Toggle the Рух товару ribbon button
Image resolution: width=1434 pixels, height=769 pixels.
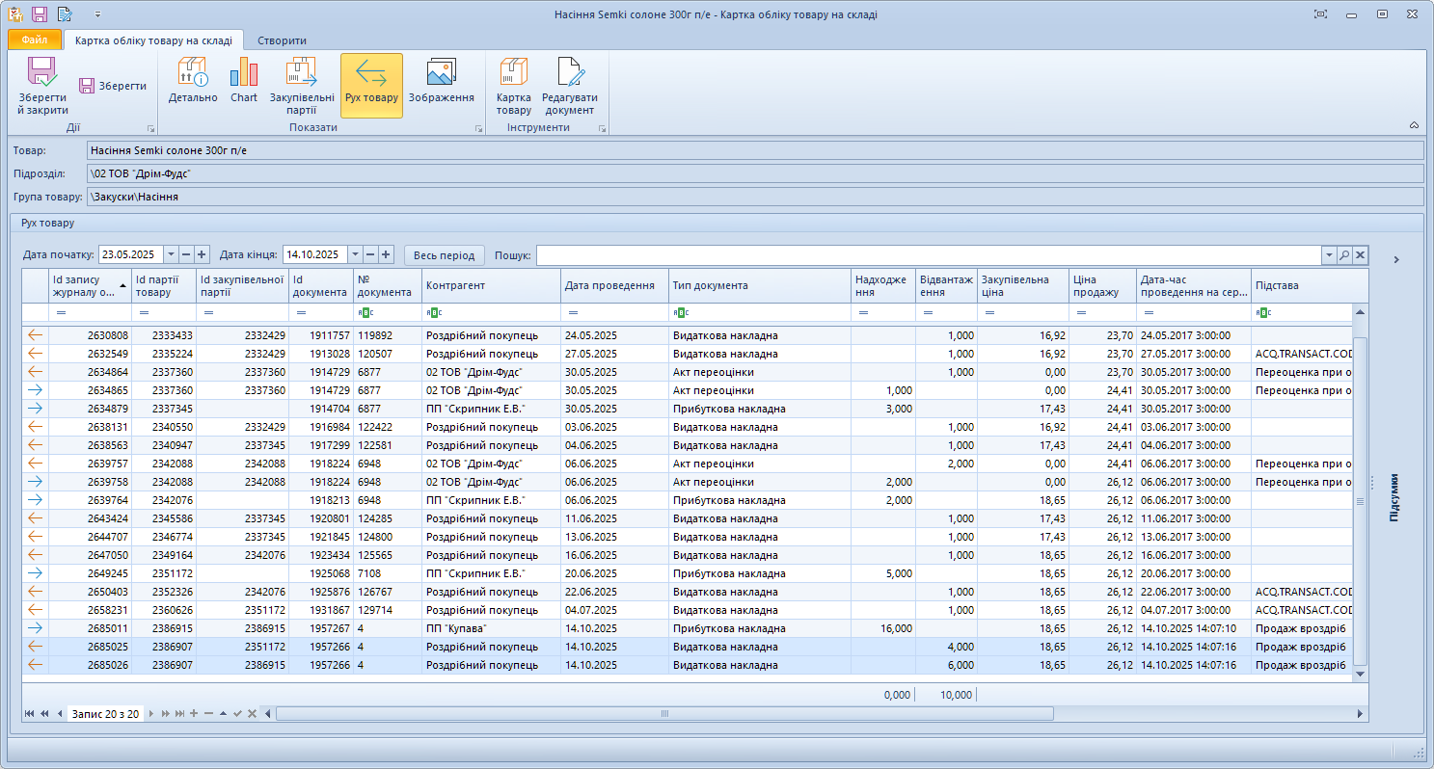click(371, 86)
